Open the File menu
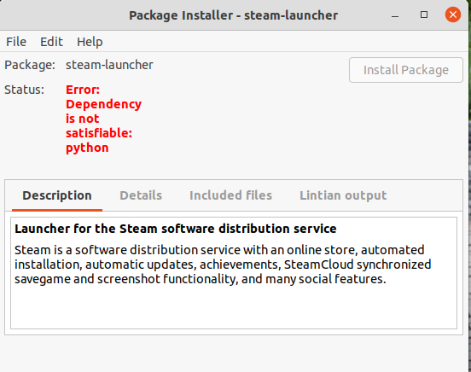 click(16, 42)
